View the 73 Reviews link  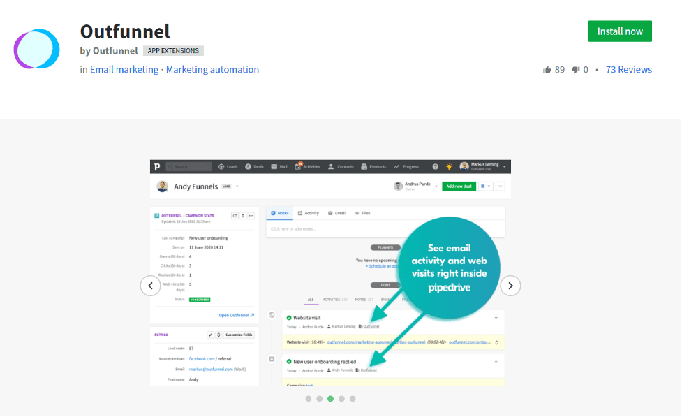pos(628,70)
